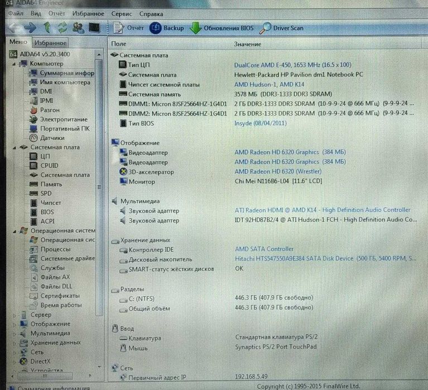Select AIDA64 v5.20.3400 root tree node

[40, 54]
